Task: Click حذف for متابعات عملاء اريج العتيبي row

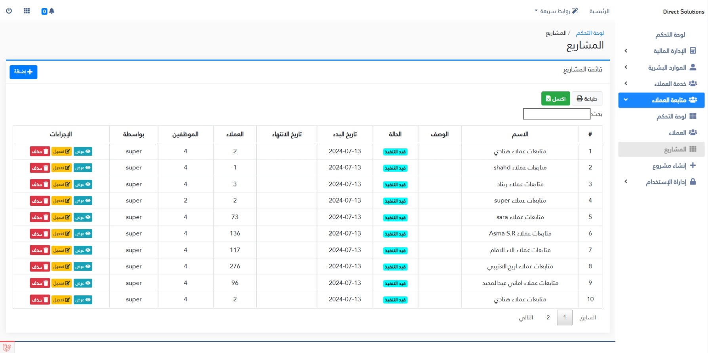Action: [40, 267]
